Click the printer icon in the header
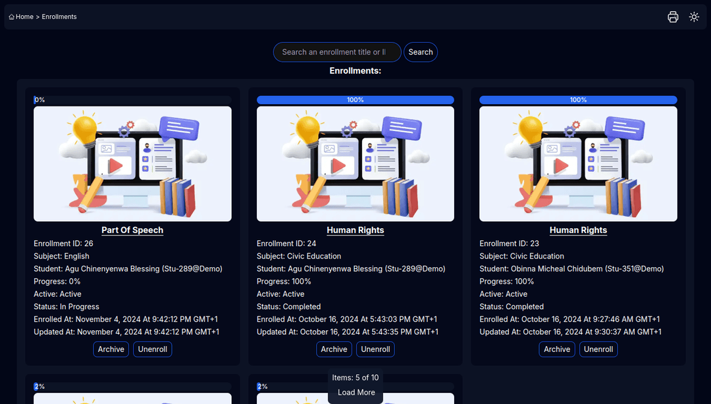Image resolution: width=711 pixels, height=404 pixels. click(673, 17)
